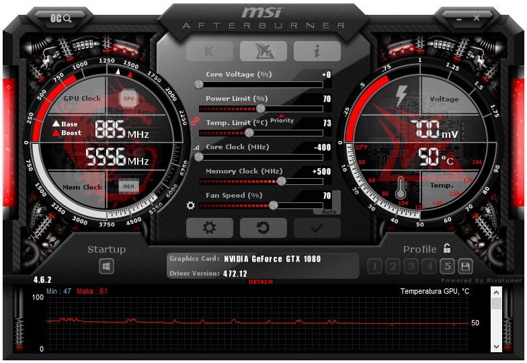Viewport: 527px width, 363px height.
Task: Toggle Windows startup button
Action: (106, 266)
